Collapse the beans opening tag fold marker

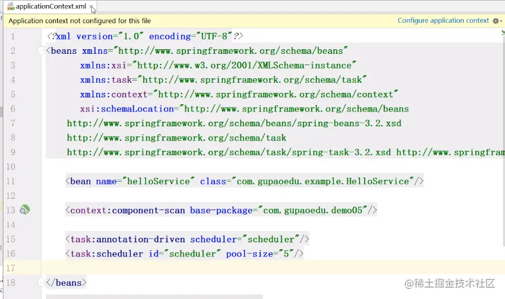point(41,50)
